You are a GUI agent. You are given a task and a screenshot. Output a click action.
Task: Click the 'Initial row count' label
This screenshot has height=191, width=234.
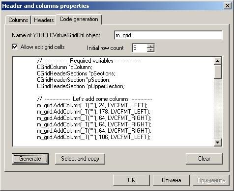(x=105, y=48)
